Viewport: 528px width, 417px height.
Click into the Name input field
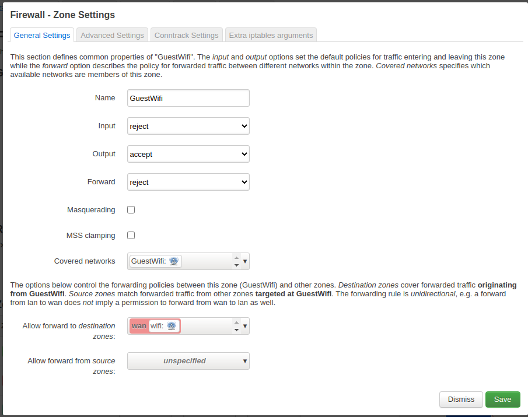click(x=188, y=98)
